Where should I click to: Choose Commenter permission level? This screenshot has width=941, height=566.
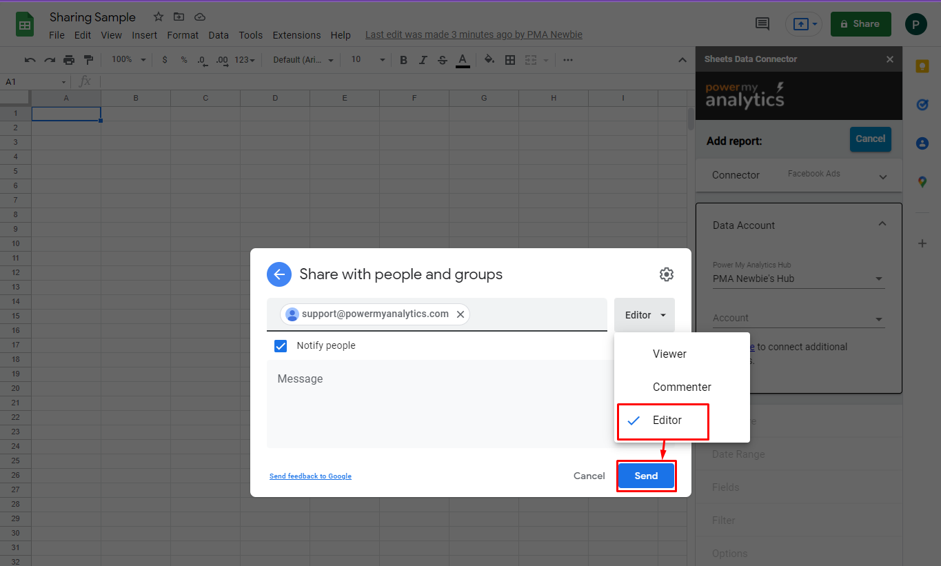(x=681, y=387)
